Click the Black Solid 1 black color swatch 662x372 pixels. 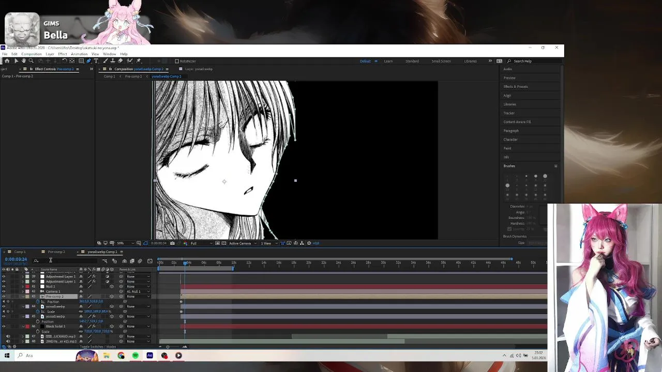[42, 326]
